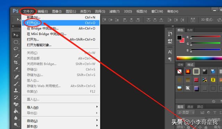Image resolution: width=222 pixels, height=129 pixels.
Task: Open the Properties panel icon
Action: click(x=170, y=41)
